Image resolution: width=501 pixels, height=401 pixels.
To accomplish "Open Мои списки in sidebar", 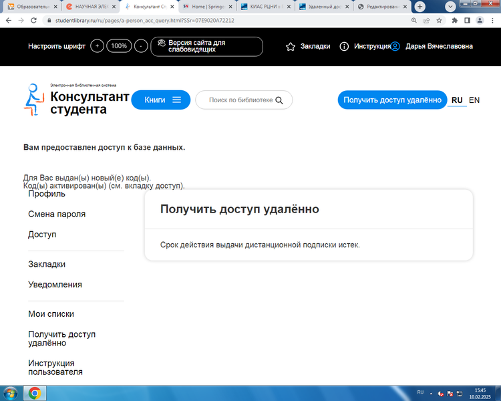I will 51,314.
